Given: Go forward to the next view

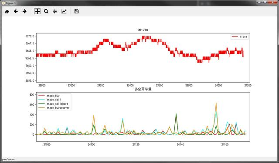Looking at the screenshot, I should pos(24,12).
